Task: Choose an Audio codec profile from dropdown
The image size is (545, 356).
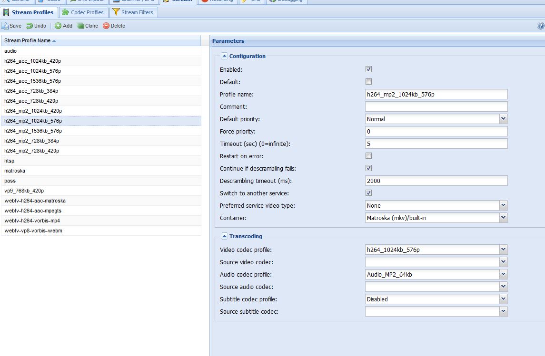Action: tap(503, 274)
